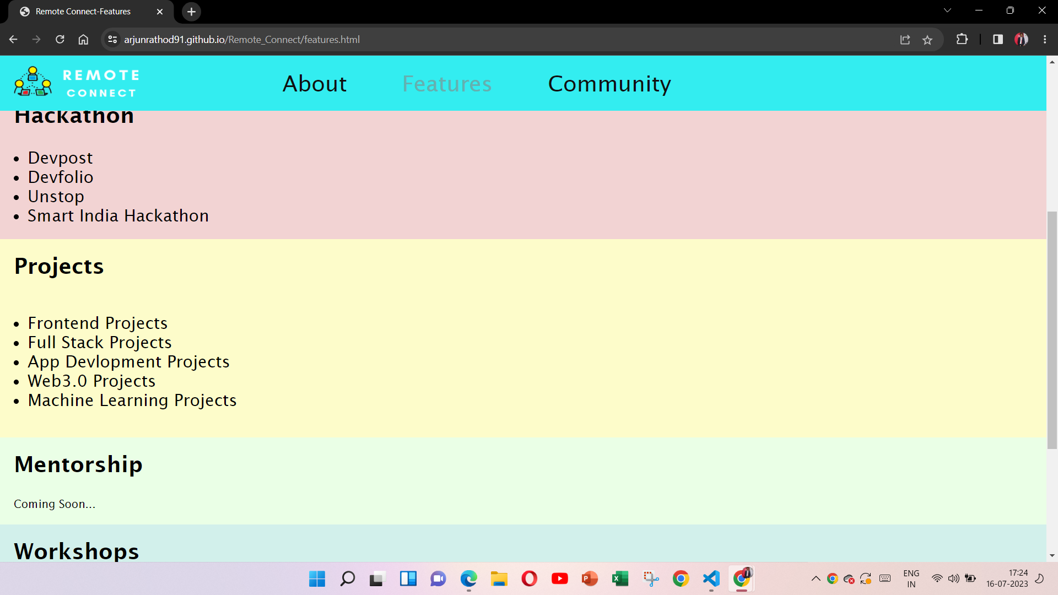Show hidden system tray icons
Image resolution: width=1058 pixels, height=595 pixels.
point(816,578)
